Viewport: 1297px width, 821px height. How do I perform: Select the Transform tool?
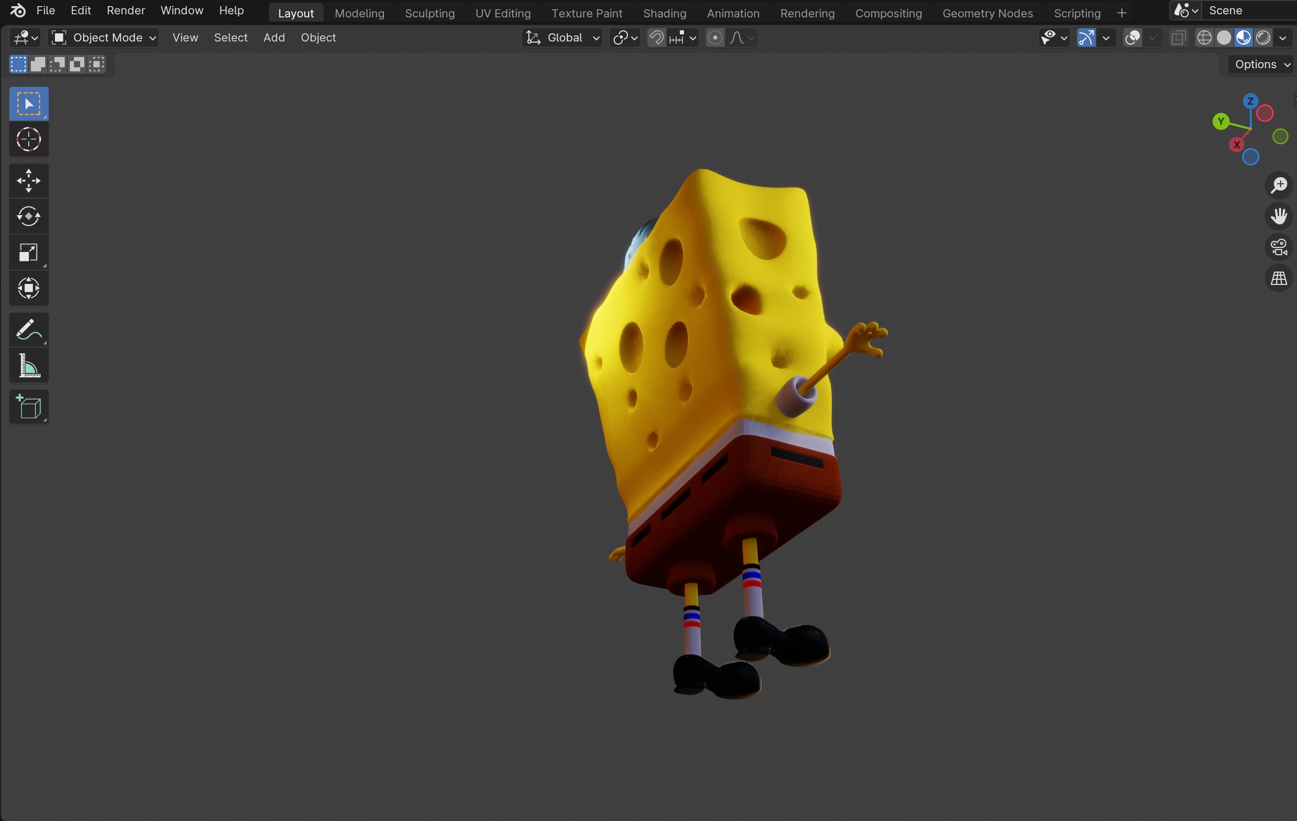pos(29,288)
